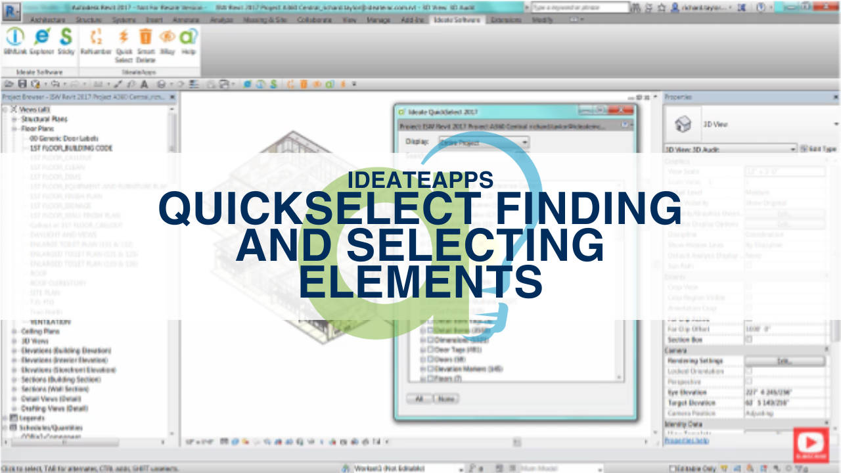Click the green Sticky S icon in quick access toolbar

(273, 84)
